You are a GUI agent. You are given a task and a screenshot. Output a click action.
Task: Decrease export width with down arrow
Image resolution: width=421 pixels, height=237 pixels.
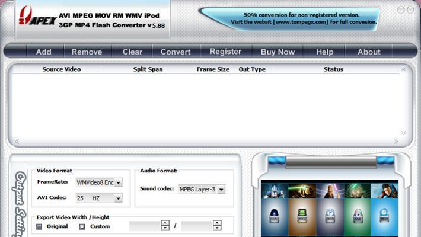click(x=165, y=228)
